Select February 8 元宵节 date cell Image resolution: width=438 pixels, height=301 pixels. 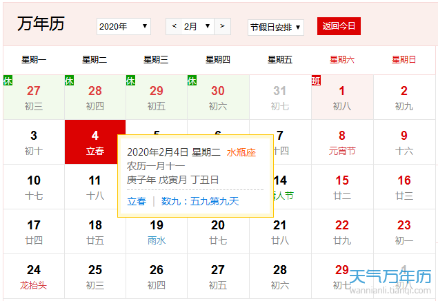(x=341, y=142)
